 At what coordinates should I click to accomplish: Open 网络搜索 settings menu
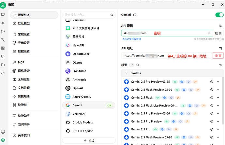[x=34, y=71]
